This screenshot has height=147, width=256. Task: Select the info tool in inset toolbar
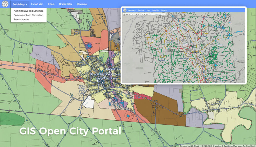pyautogui.click(x=136, y=14)
